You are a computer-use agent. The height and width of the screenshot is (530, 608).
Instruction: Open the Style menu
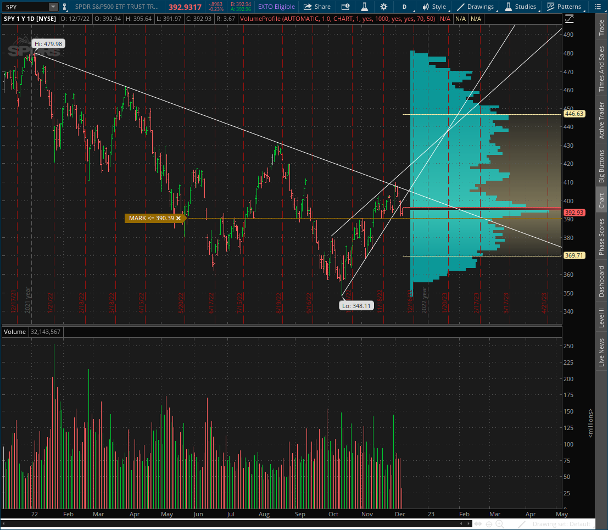coord(434,7)
